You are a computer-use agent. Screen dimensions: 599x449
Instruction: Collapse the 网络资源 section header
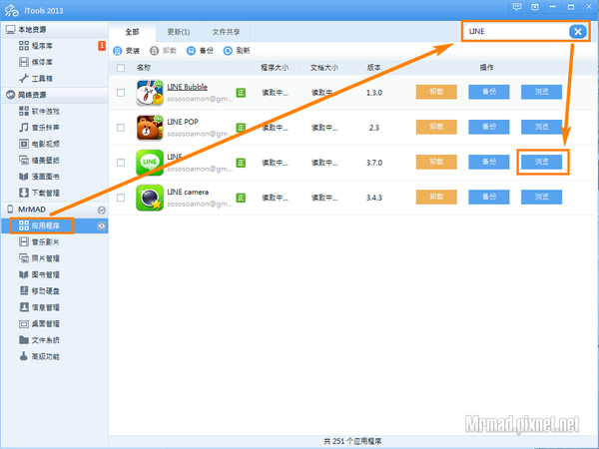coord(55,95)
